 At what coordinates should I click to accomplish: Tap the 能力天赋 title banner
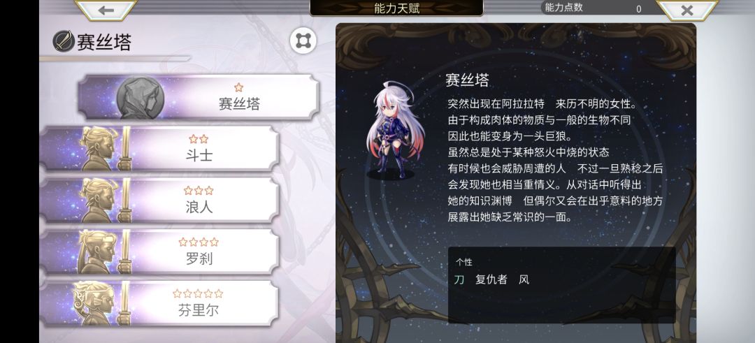[396, 8]
